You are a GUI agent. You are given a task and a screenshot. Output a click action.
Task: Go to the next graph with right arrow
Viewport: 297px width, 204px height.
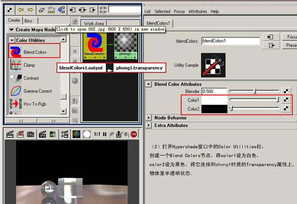coord(30,10)
